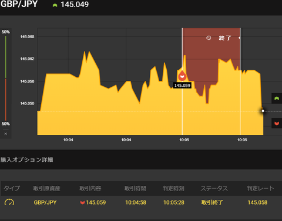
Task: Click the 145.050 price axis label
Action: [27, 103]
